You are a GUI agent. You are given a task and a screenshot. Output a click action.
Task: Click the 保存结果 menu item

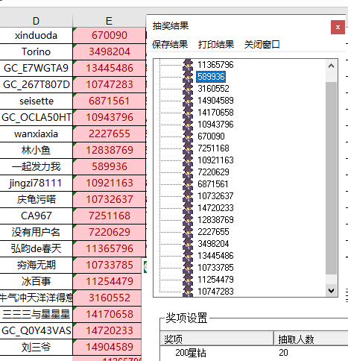(x=170, y=45)
